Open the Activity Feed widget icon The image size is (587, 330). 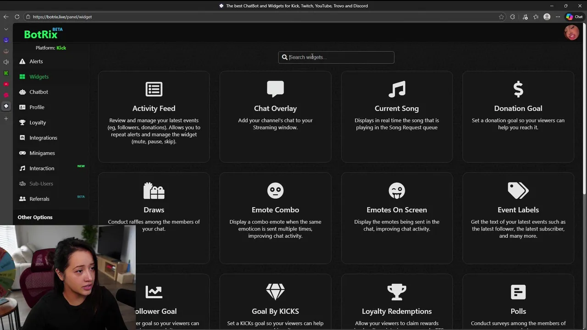[154, 89]
